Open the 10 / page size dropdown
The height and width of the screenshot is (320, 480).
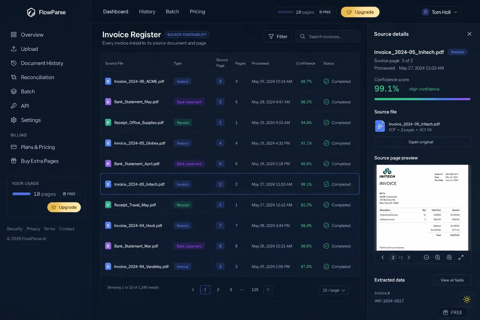pyautogui.click(x=333, y=290)
